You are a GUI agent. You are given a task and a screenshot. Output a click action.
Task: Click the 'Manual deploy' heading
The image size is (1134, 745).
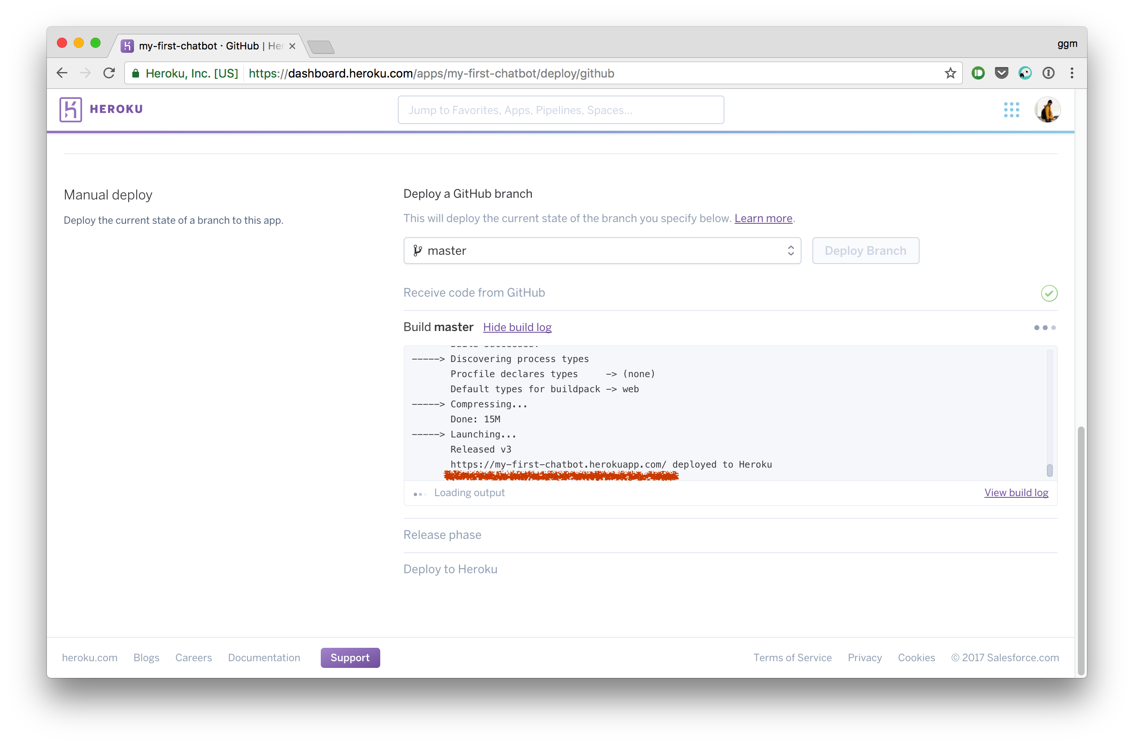pos(108,194)
